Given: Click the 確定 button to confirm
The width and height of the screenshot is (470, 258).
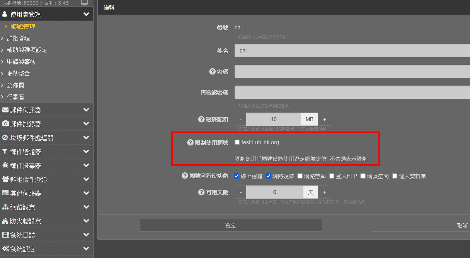Looking at the screenshot, I should (x=230, y=225).
